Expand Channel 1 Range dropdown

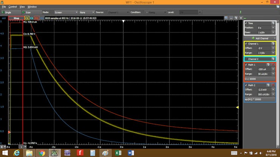(x=273, y=53)
